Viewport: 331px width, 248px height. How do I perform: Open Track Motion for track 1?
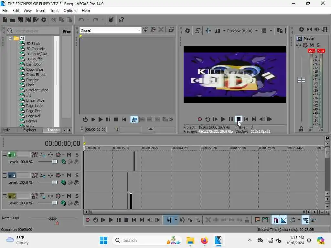coord(43,155)
